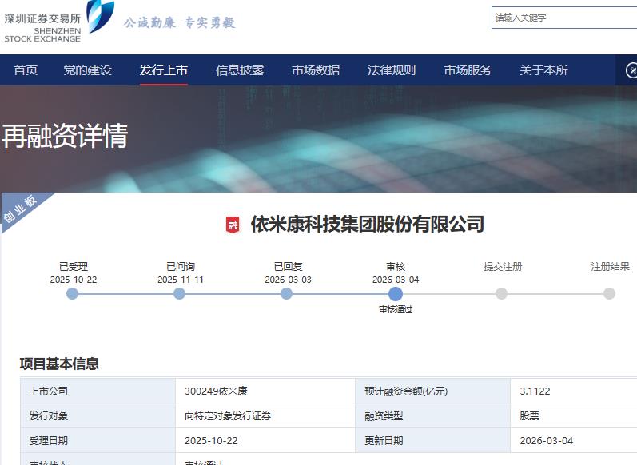Click the 300249依米康 company cell
The height and width of the screenshot is (465, 637).
pyautogui.click(x=265, y=391)
